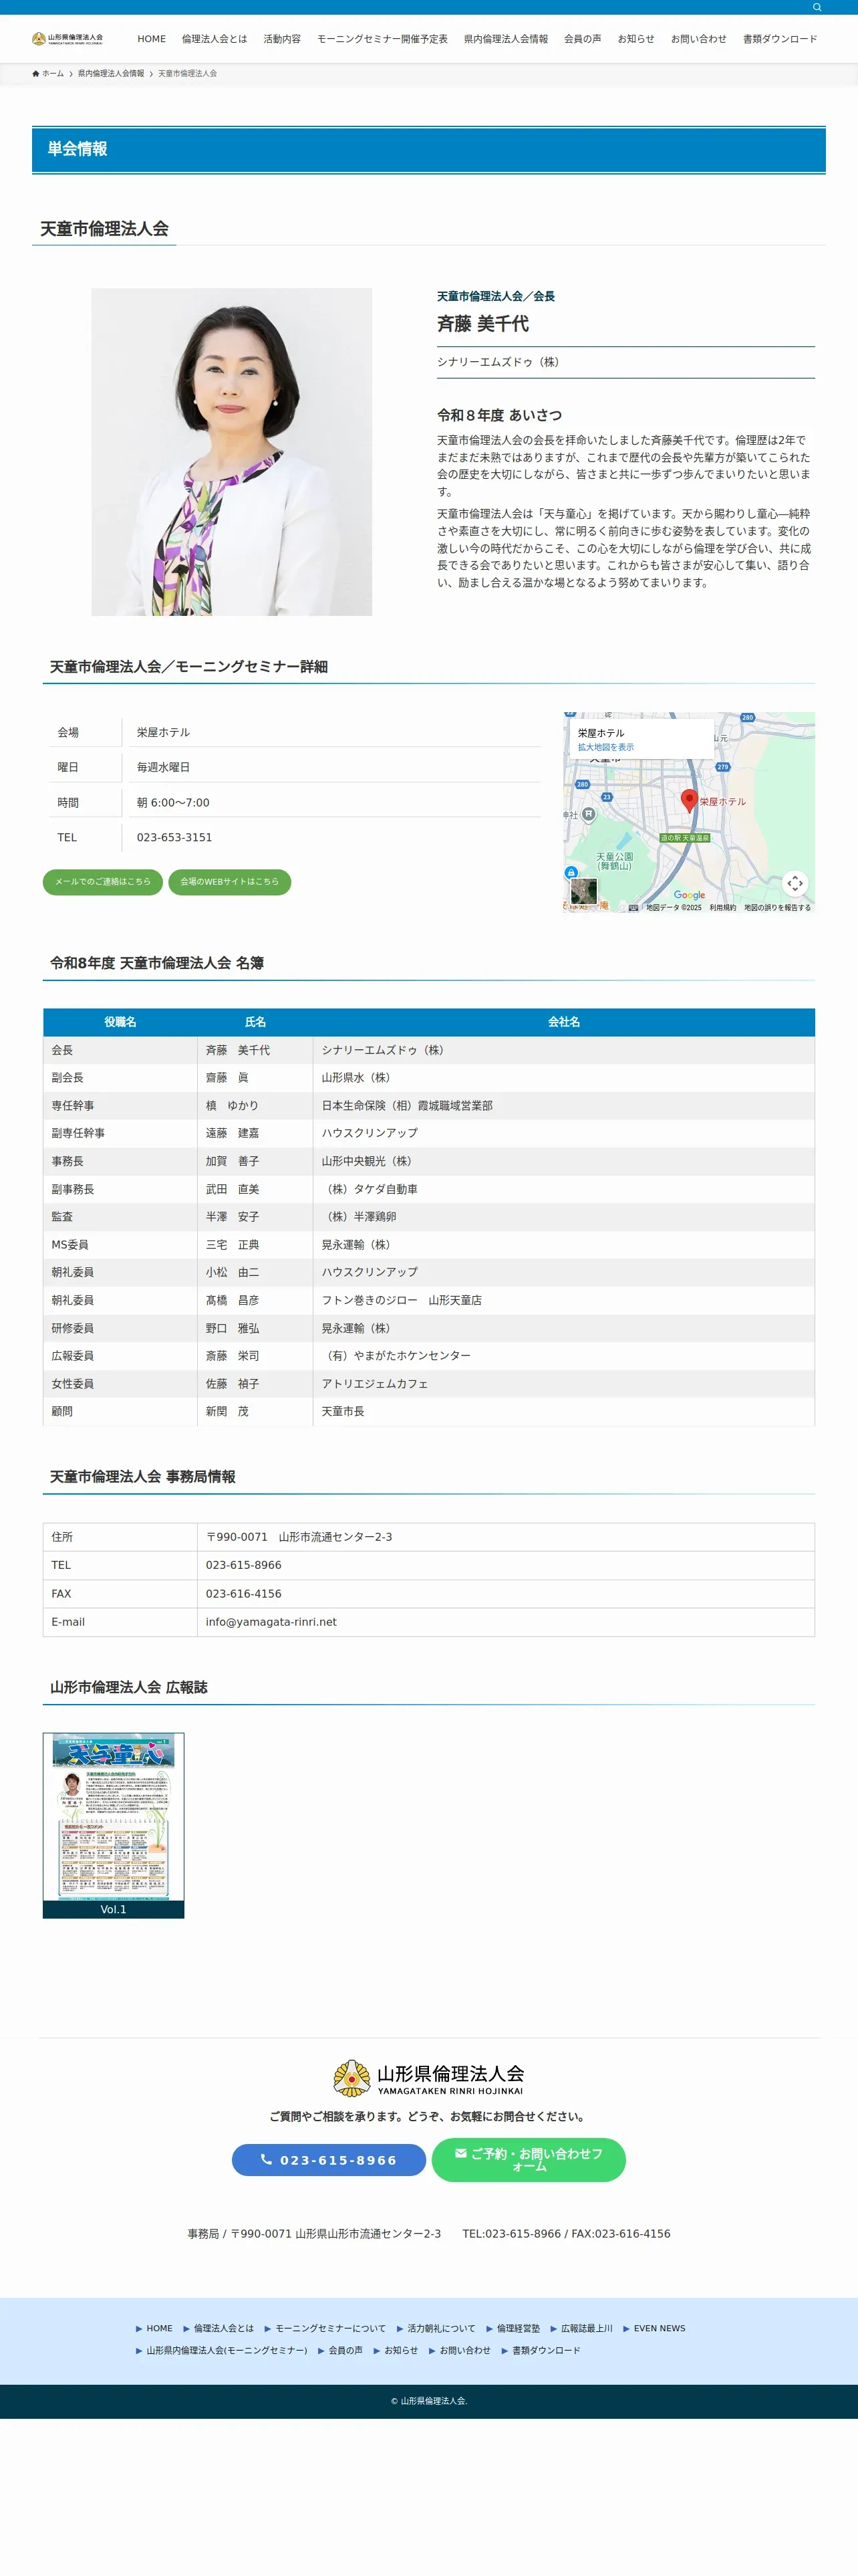The width and height of the screenshot is (858, 2576).
Task: Click ご予約・お問い合わせフォーム green button
Action: pyautogui.click(x=529, y=2159)
